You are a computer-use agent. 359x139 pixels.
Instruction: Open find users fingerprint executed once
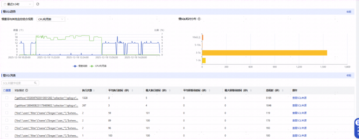point(47,136)
